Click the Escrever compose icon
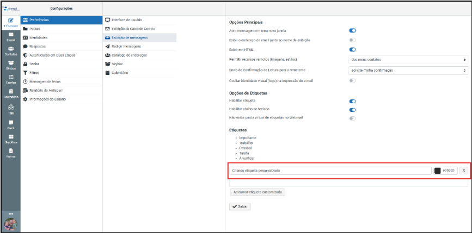 pyautogui.click(x=11, y=22)
